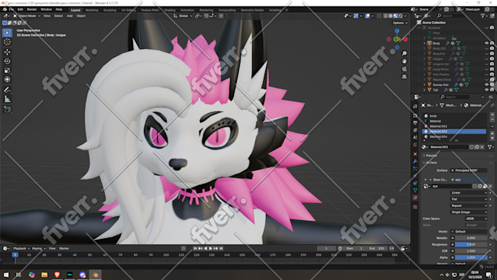Play the animation forward

210,249
